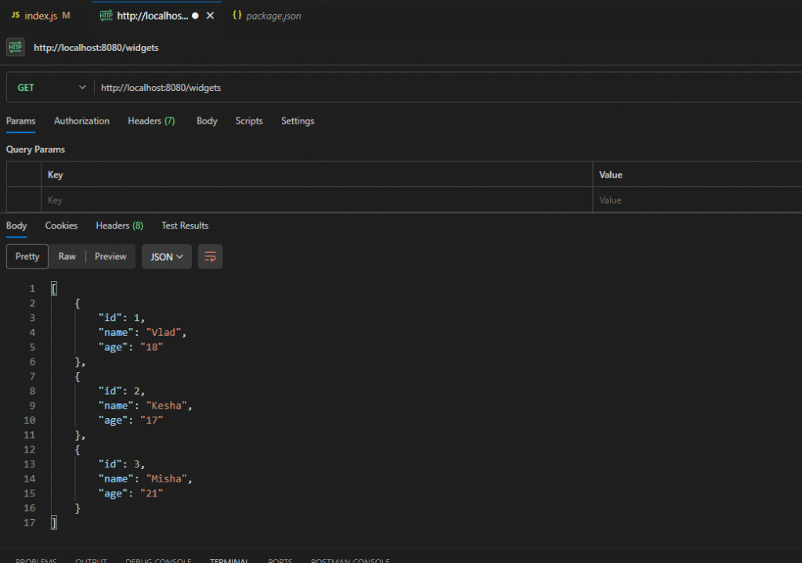Open the Authorization tab
This screenshot has height=563, width=802.
click(x=81, y=121)
